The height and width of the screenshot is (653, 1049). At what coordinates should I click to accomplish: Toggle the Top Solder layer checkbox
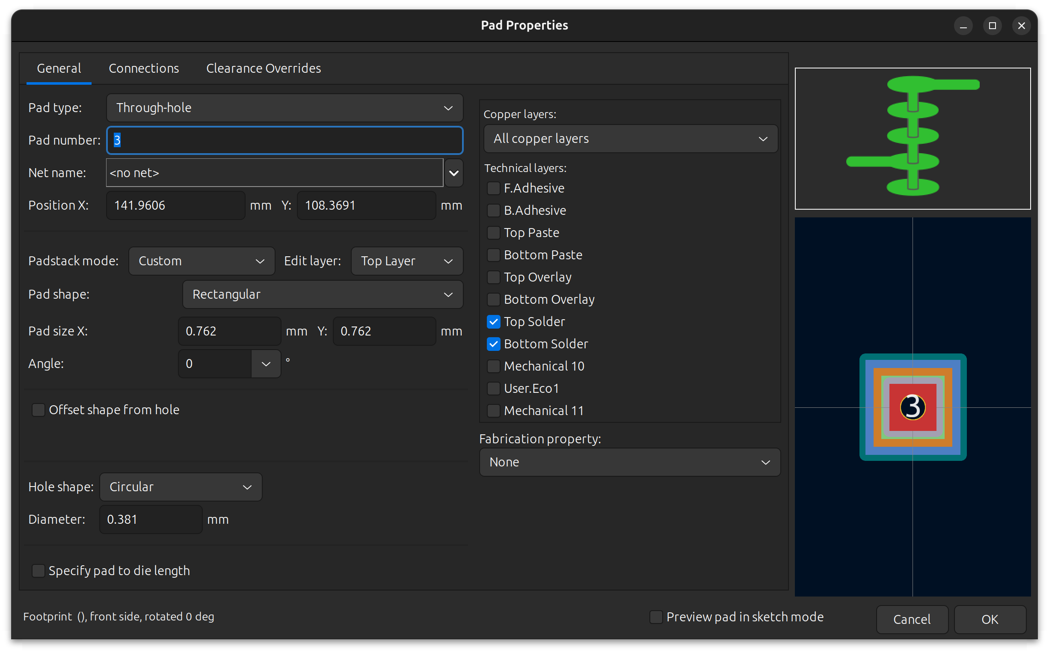[x=492, y=321]
